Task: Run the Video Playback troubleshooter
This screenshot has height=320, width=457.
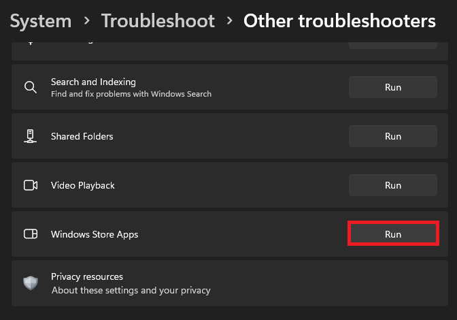Action: click(393, 185)
